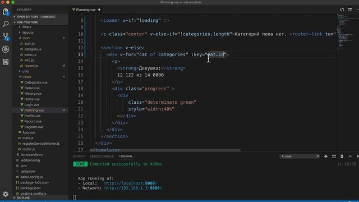Image resolution: width=359 pixels, height=202 pixels.
Task: Click the code minimap preview
Action: click(346, 32)
